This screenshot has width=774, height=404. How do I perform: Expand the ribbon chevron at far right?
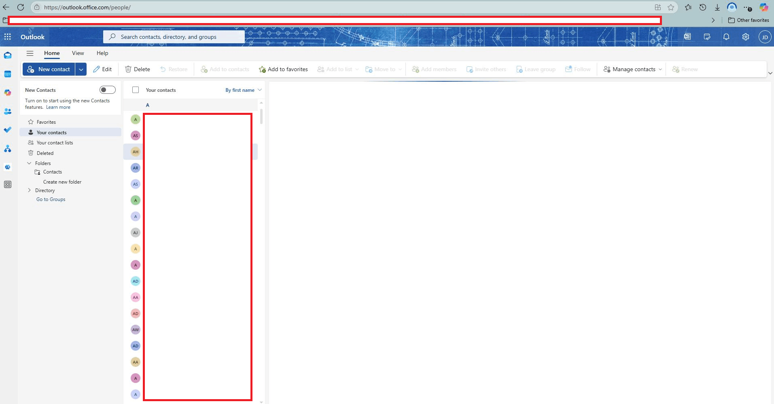coord(770,73)
